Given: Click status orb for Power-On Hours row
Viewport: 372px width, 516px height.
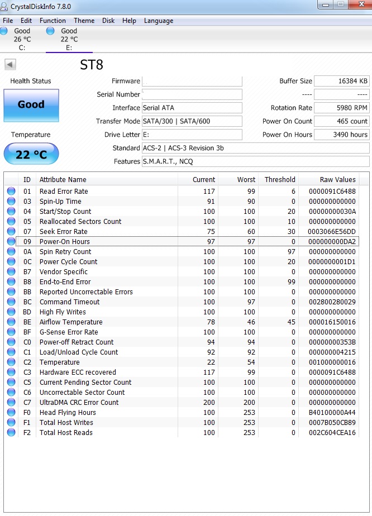Looking at the screenshot, I should pos(11,241).
